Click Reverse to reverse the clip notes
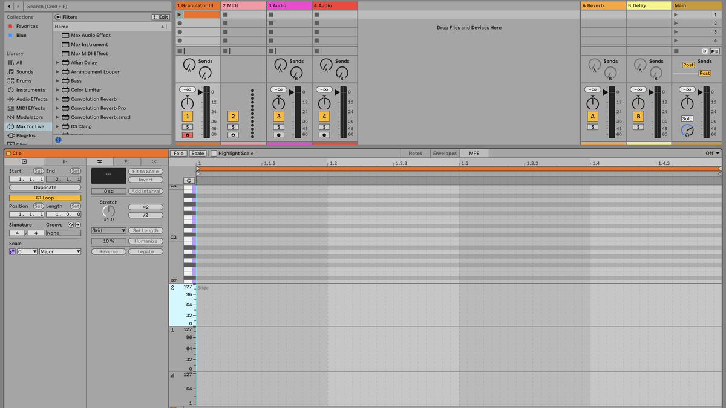726x408 pixels. click(x=108, y=251)
